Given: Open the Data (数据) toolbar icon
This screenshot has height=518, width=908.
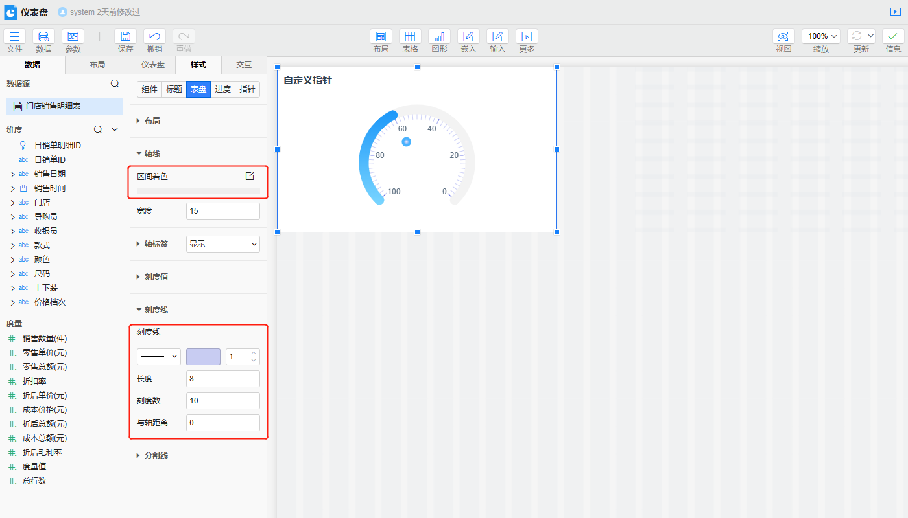Looking at the screenshot, I should point(43,37).
